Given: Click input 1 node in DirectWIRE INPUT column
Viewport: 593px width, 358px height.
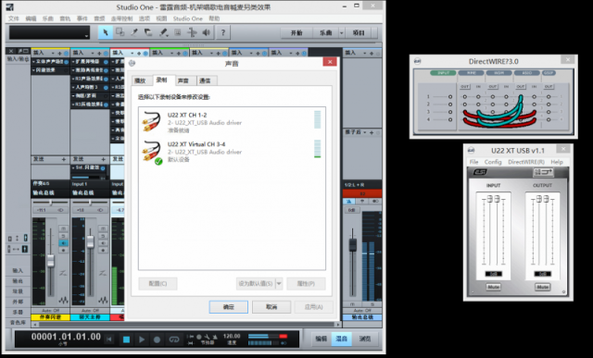Looking at the screenshot, I should click(450, 97).
